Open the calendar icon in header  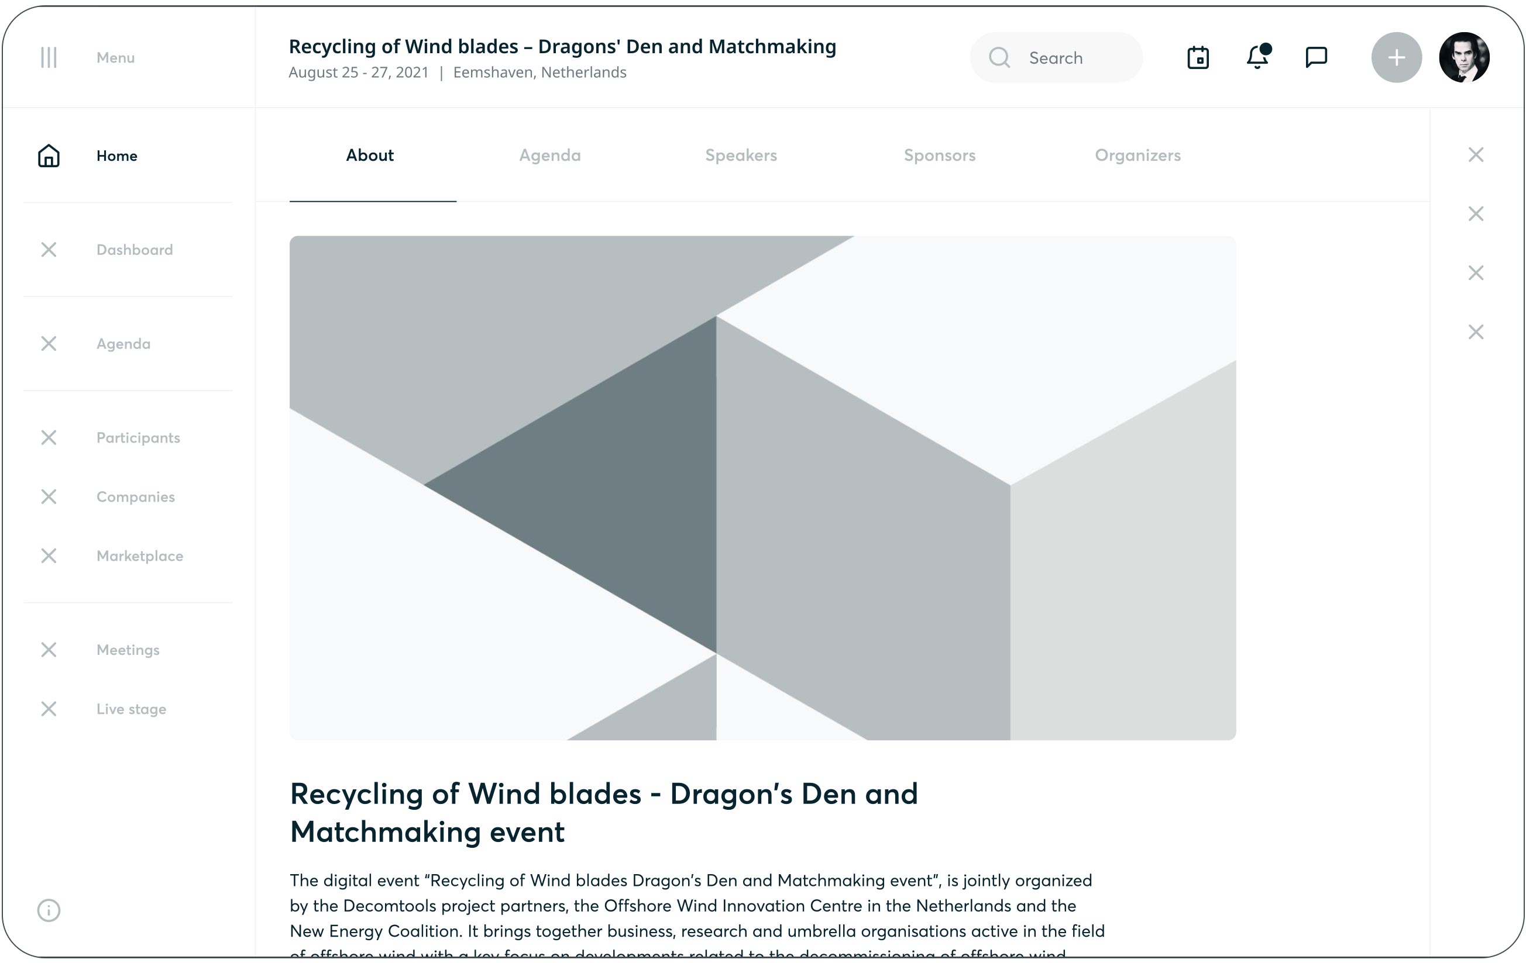tap(1198, 58)
